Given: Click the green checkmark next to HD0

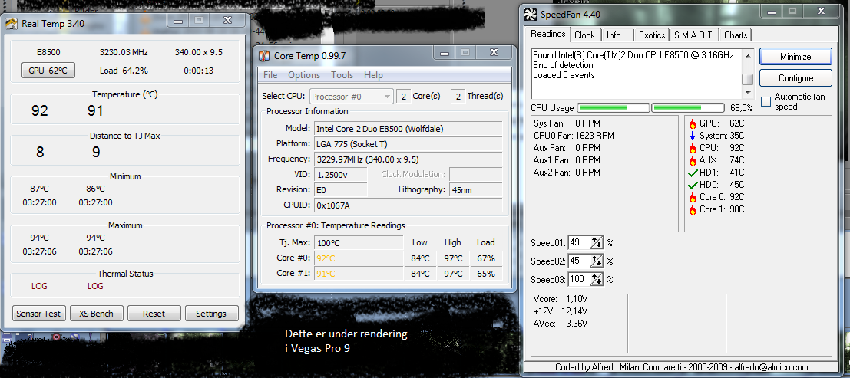Looking at the screenshot, I should pos(693,186).
